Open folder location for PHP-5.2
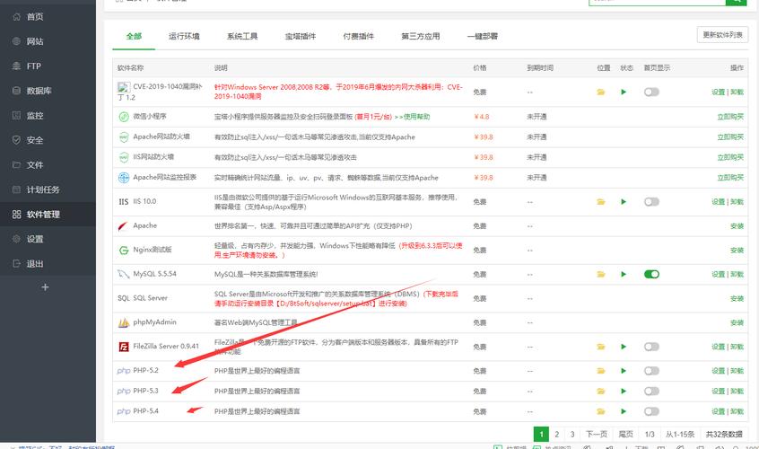The height and width of the screenshot is (449, 759). tap(601, 371)
